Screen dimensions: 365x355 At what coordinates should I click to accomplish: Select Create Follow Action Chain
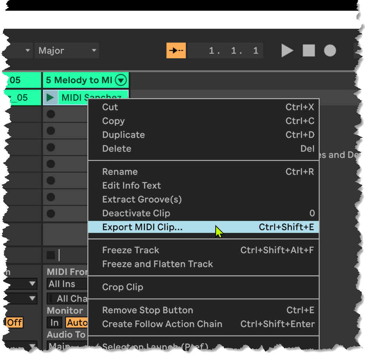click(162, 324)
